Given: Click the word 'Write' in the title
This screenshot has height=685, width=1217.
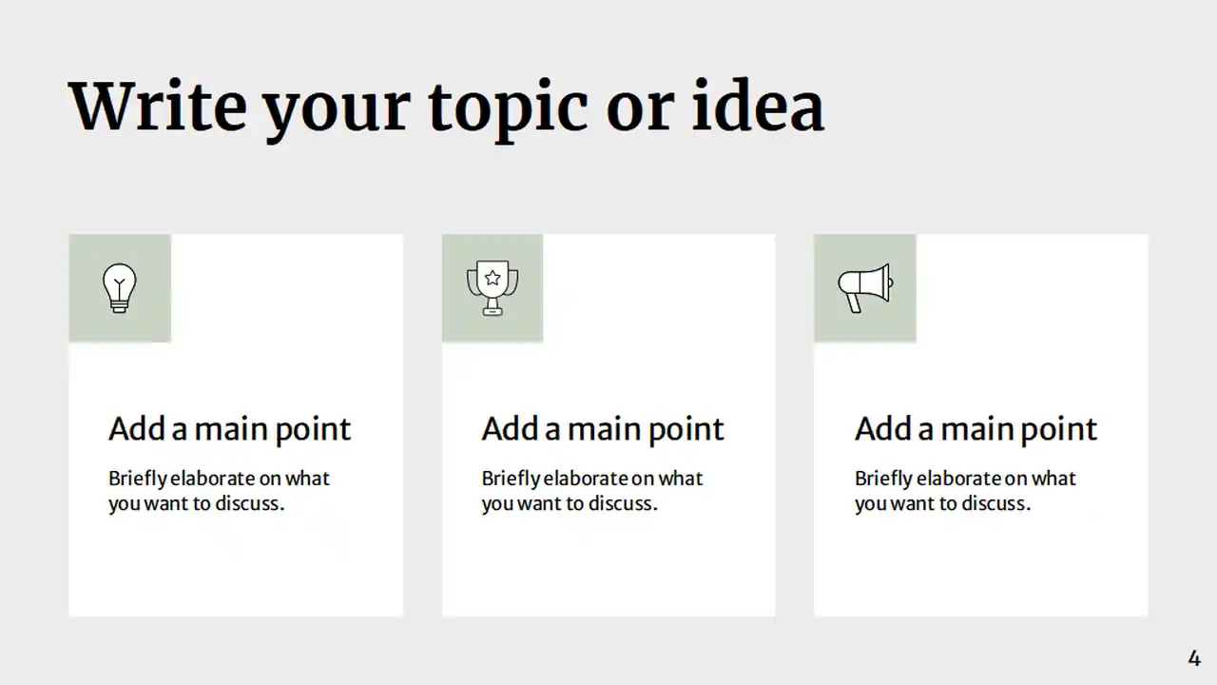Looking at the screenshot, I should pos(158,107).
